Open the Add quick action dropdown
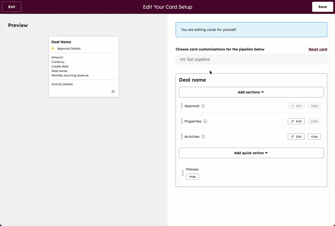 (251, 153)
